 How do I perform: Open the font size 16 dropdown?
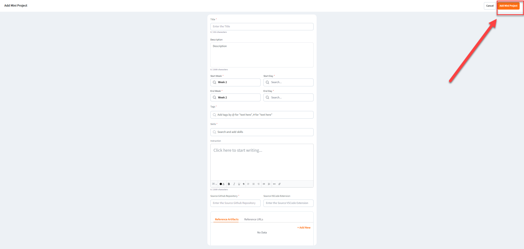click(x=215, y=184)
